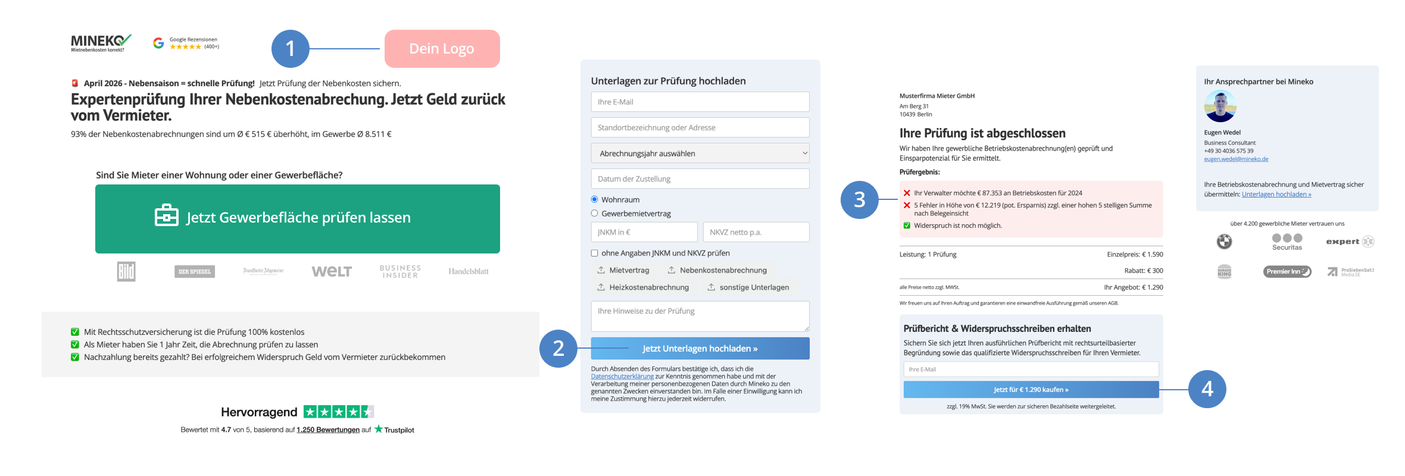Submit with 'Jetzt Unterlagen hochladen »' button
Screen dimensions: 1405x476
pos(700,349)
